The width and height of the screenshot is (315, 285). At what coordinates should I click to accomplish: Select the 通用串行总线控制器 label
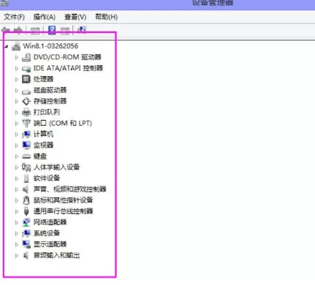pyautogui.click(x=63, y=211)
